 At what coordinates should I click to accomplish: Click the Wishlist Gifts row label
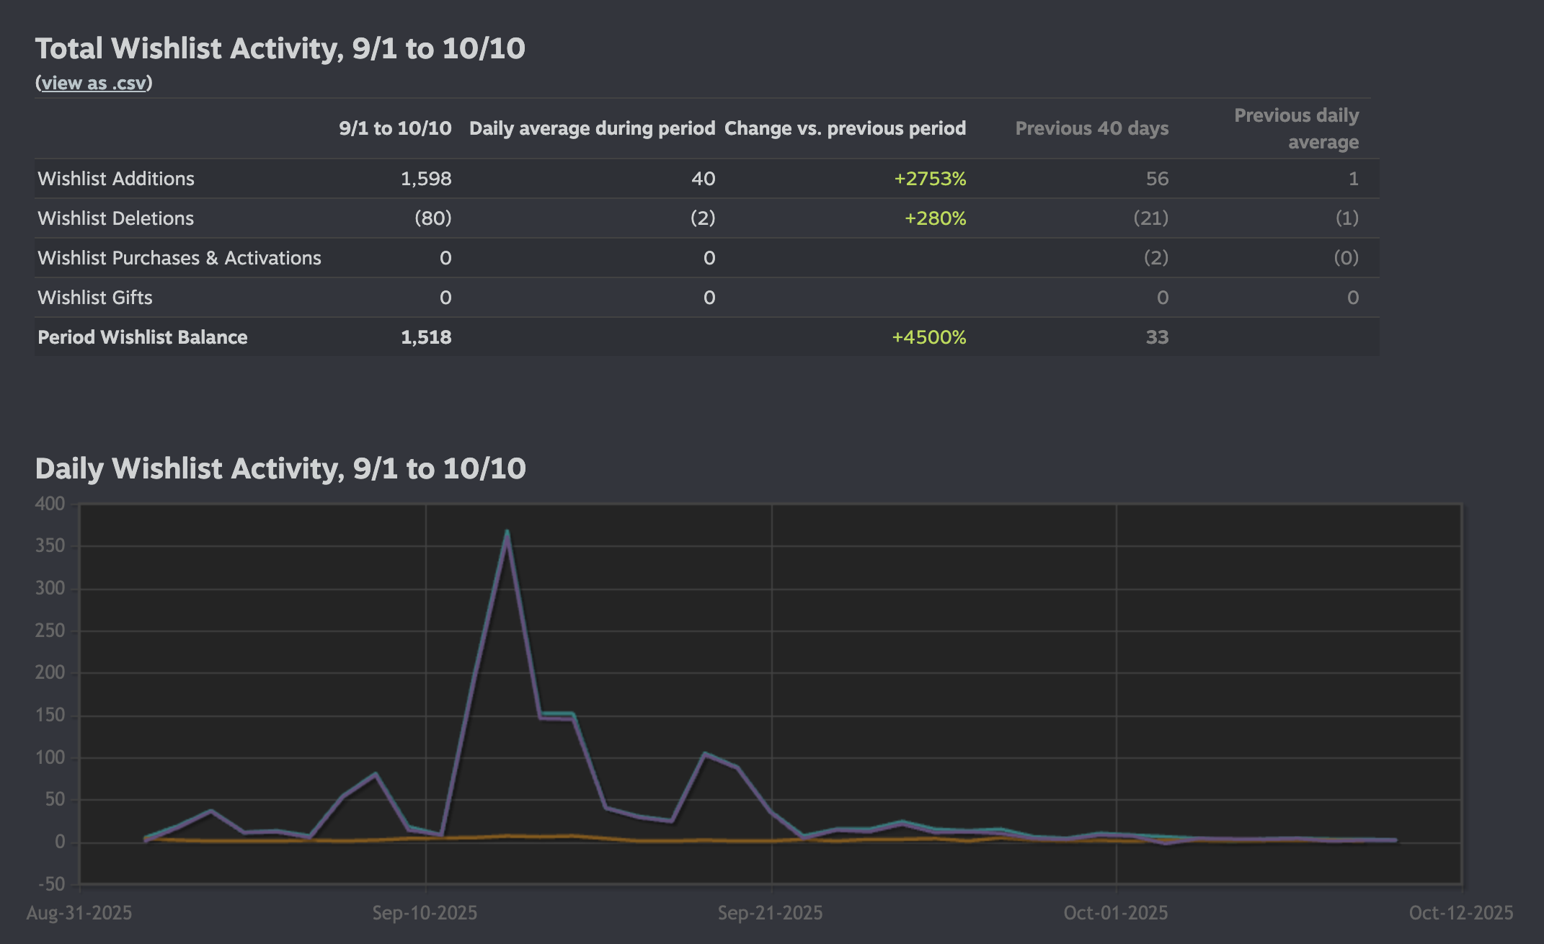pyautogui.click(x=95, y=298)
